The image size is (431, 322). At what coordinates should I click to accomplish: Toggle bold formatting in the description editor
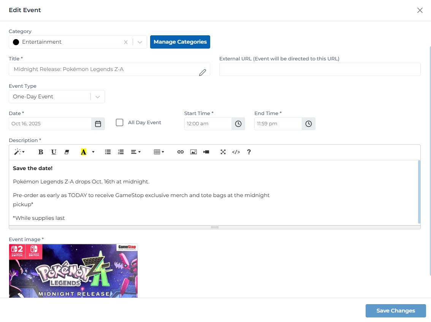tap(41, 152)
